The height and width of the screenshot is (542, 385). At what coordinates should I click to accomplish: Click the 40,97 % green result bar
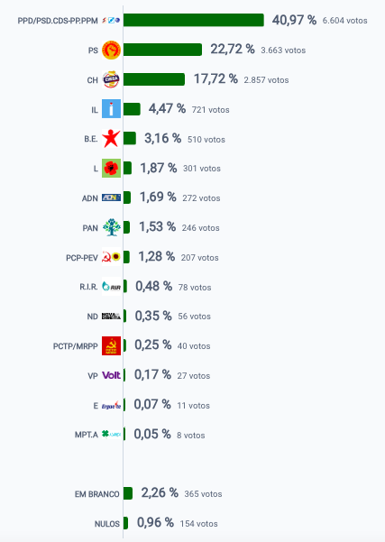tap(194, 20)
